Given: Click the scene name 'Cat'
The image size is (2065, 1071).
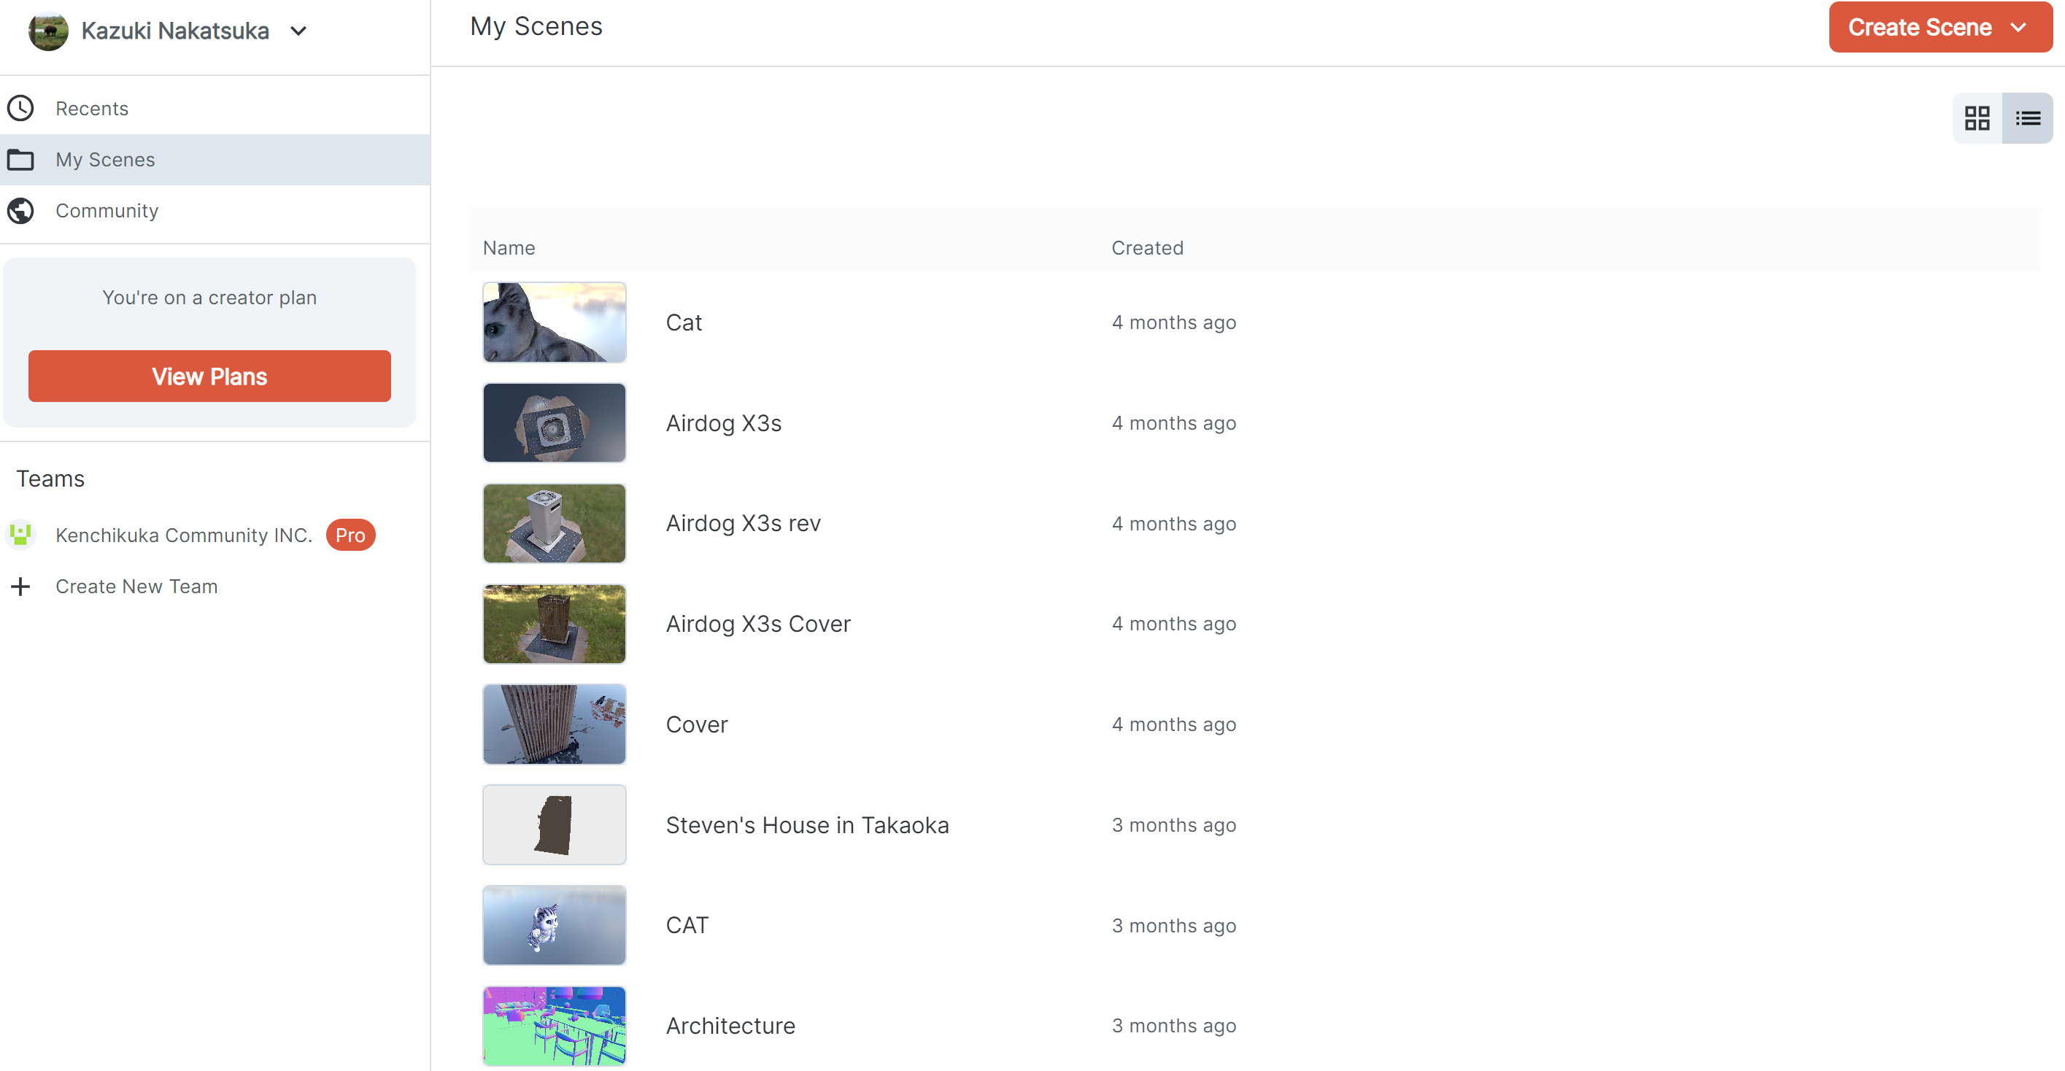Looking at the screenshot, I should pyautogui.click(x=684, y=322).
